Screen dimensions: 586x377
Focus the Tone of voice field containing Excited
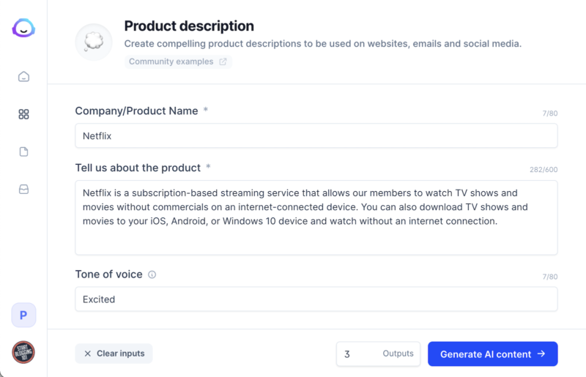coord(316,299)
